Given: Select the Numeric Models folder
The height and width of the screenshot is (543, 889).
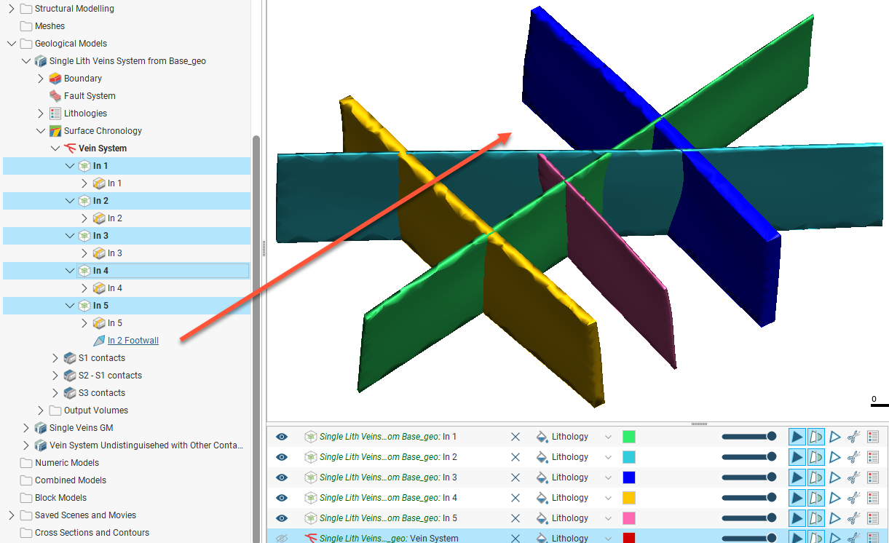Looking at the screenshot, I should coord(67,463).
